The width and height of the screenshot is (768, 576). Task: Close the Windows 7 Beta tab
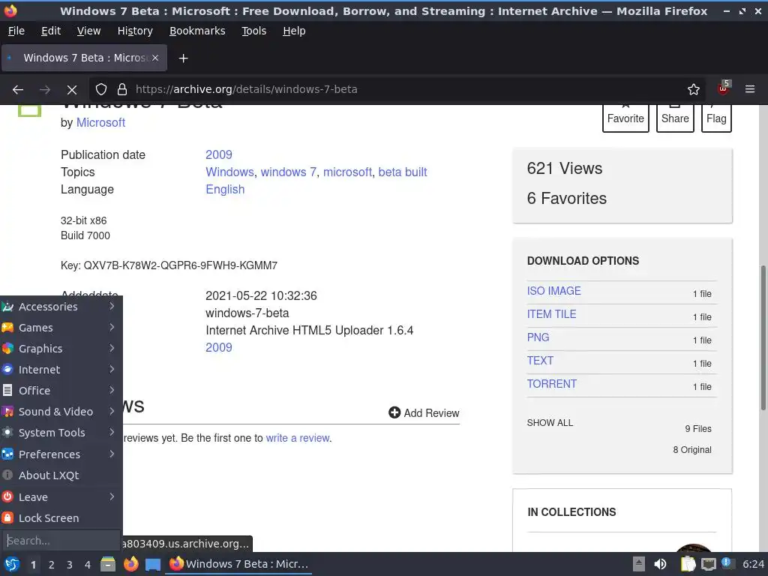pyautogui.click(x=155, y=58)
